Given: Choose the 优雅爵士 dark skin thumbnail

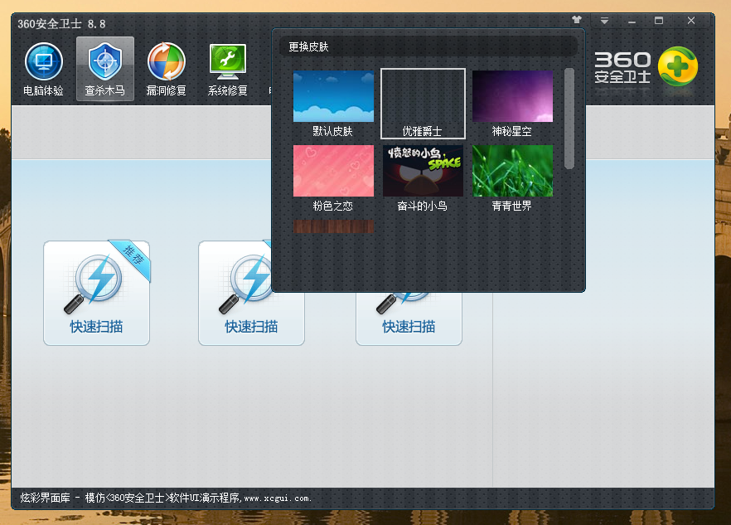Looking at the screenshot, I should (423, 104).
